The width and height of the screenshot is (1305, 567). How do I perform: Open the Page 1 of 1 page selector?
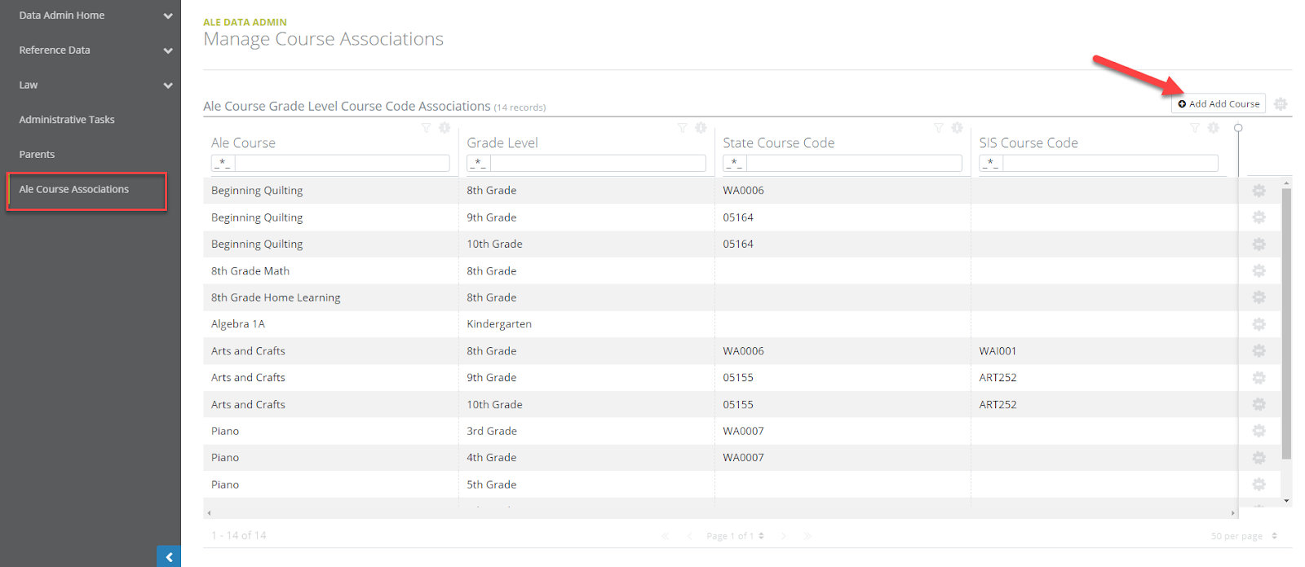coord(736,536)
